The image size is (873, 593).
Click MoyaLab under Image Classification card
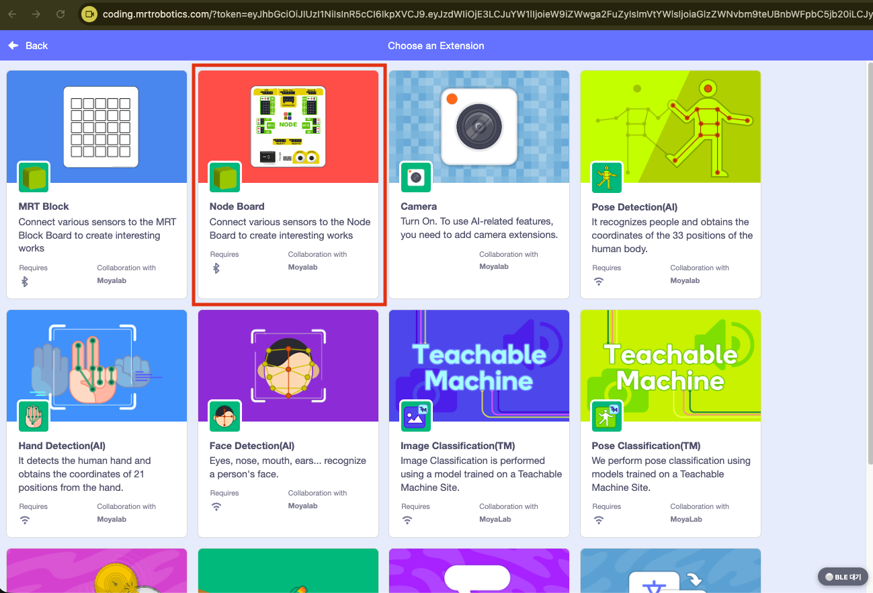[x=494, y=519]
